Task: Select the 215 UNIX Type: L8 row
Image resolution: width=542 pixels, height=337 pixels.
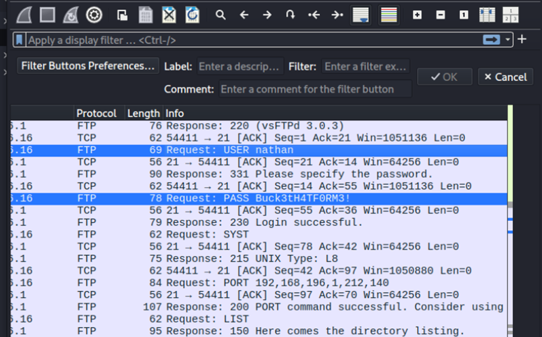Action: [259, 259]
